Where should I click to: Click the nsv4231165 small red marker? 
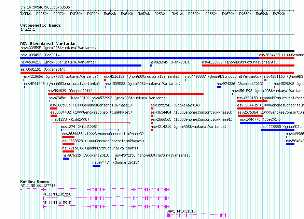[265, 80]
